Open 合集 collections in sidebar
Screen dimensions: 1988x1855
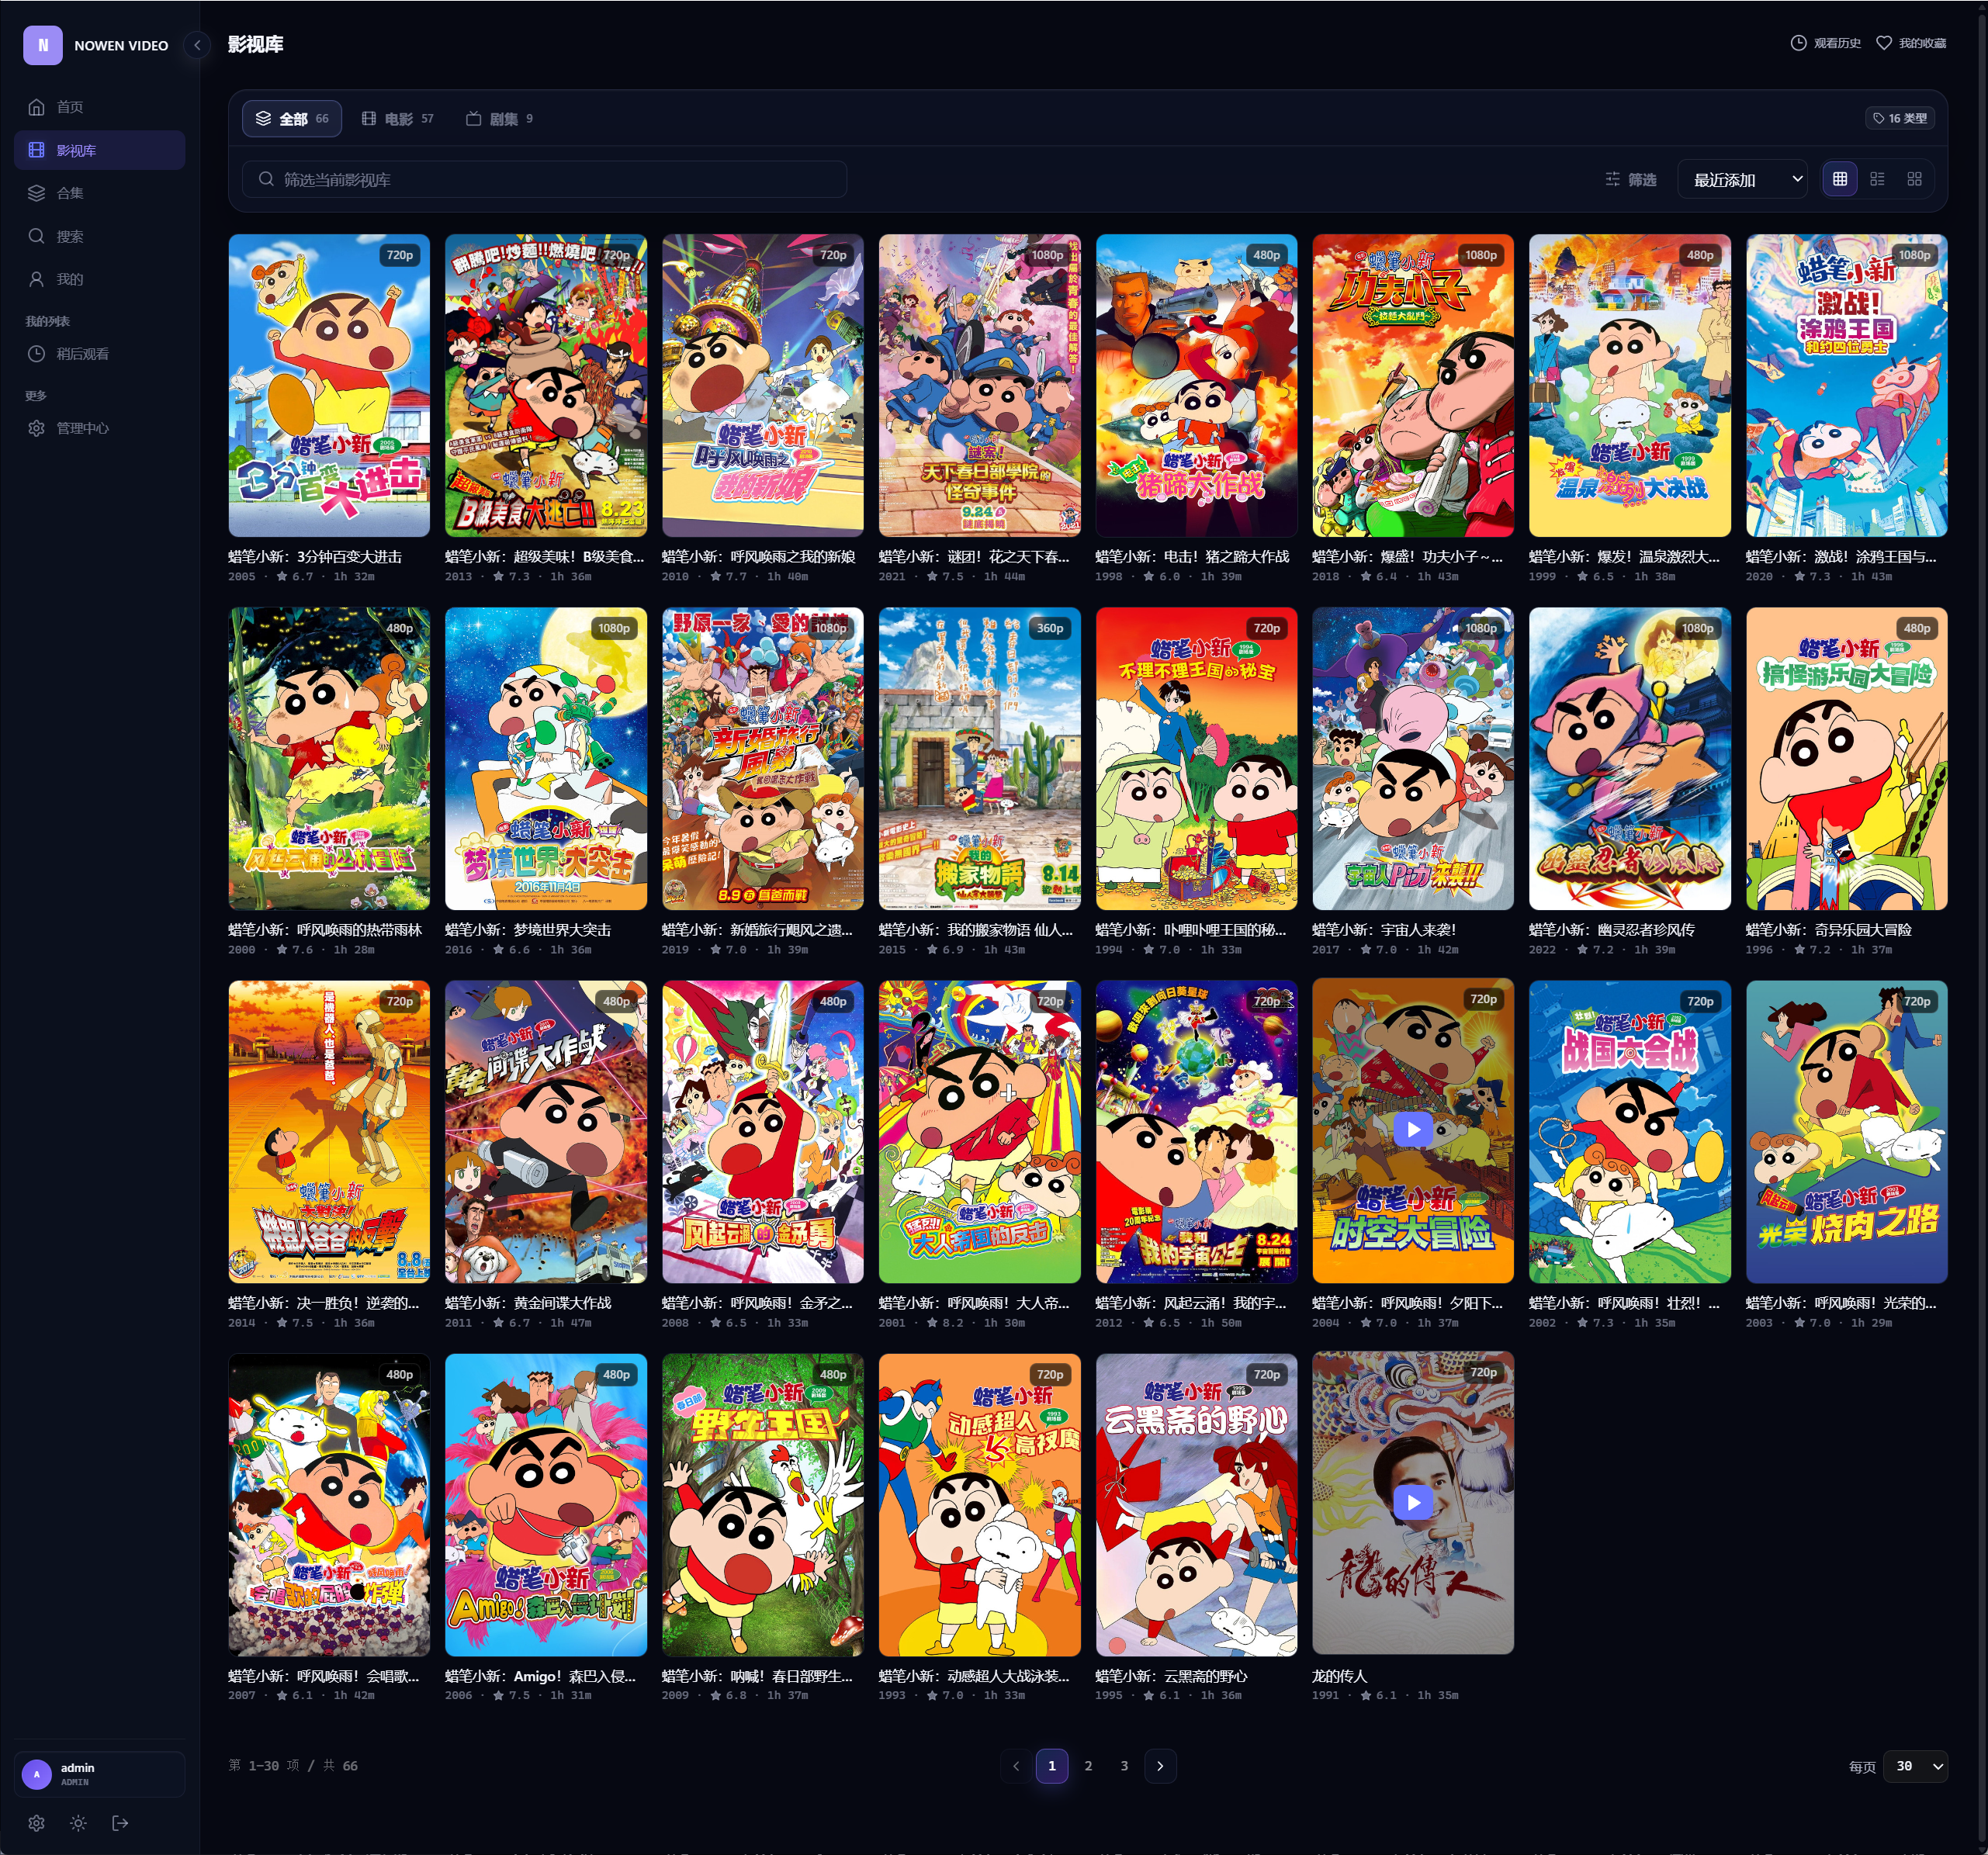point(100,193)
